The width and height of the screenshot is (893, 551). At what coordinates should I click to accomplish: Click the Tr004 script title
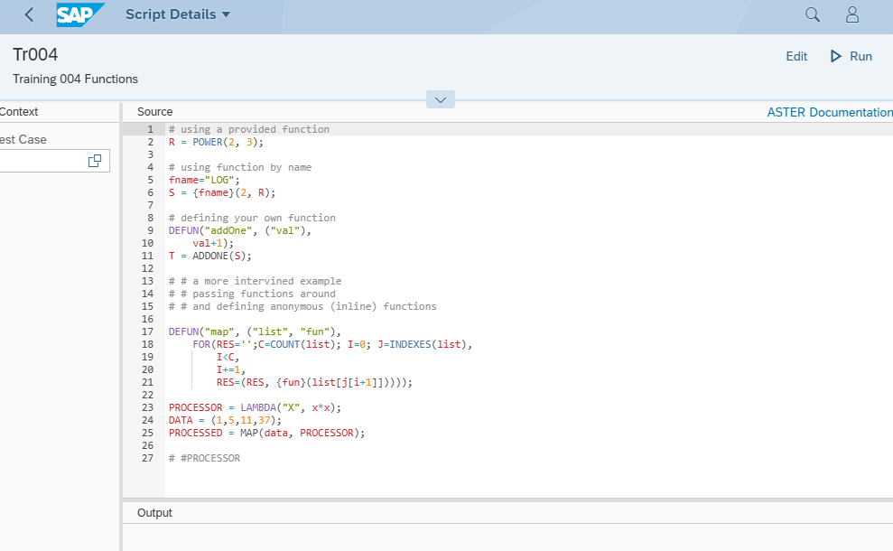[x=36, y=54]
